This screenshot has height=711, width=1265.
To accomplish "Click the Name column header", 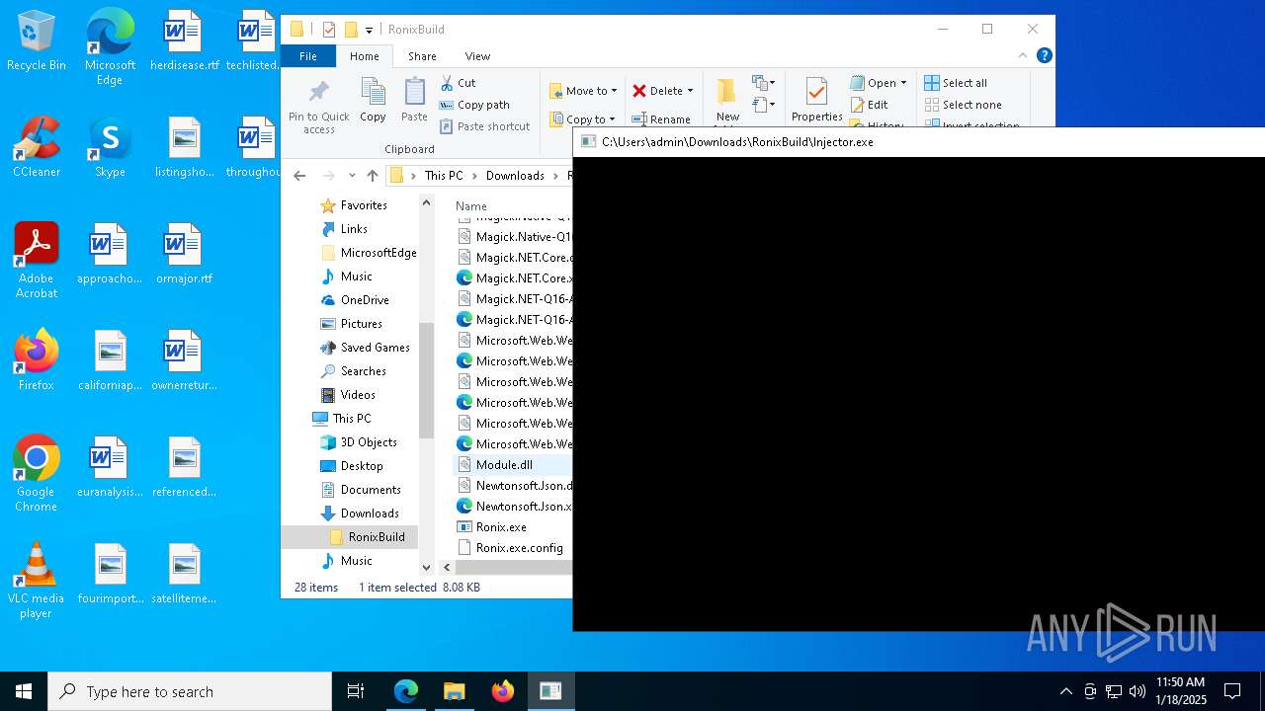I will [x=471, y=206].
